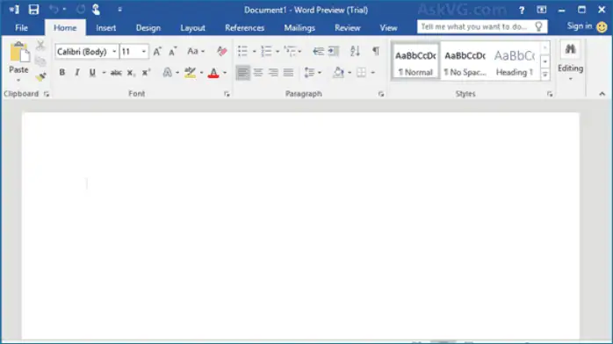Open Help question mark
The width and height of the screenshot is (613, 344).
(522, 11)
